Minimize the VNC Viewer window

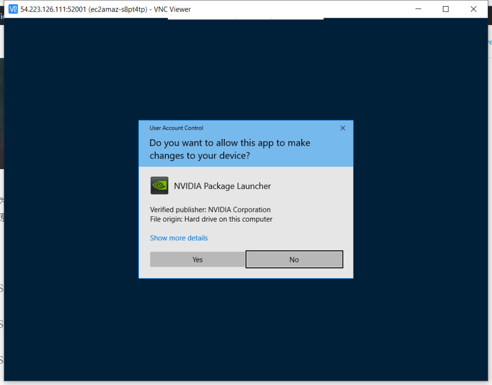tap(418, 9)
